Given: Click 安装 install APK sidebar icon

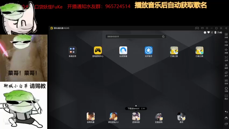Looking at the screenshot, I should pos(226,82).
